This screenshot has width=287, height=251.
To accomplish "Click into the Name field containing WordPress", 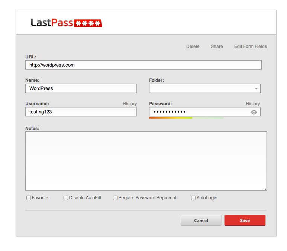I will tap(81, 89).
